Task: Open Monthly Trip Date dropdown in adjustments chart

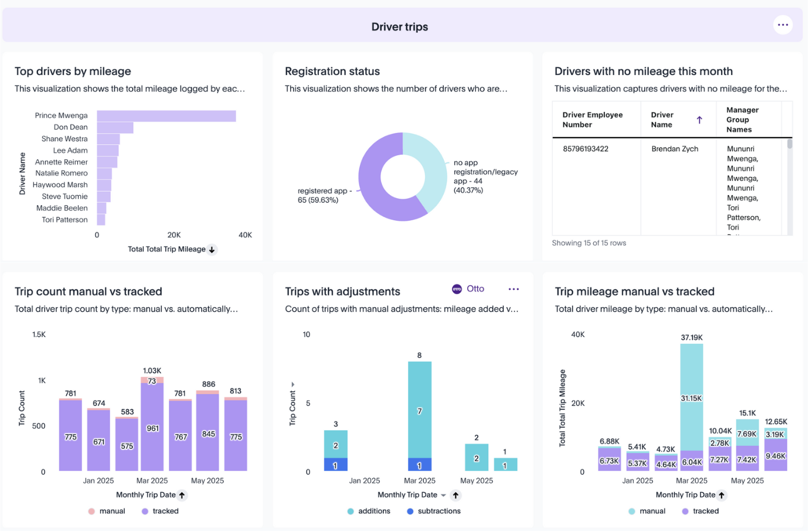Action: click(x=443, y=495)
